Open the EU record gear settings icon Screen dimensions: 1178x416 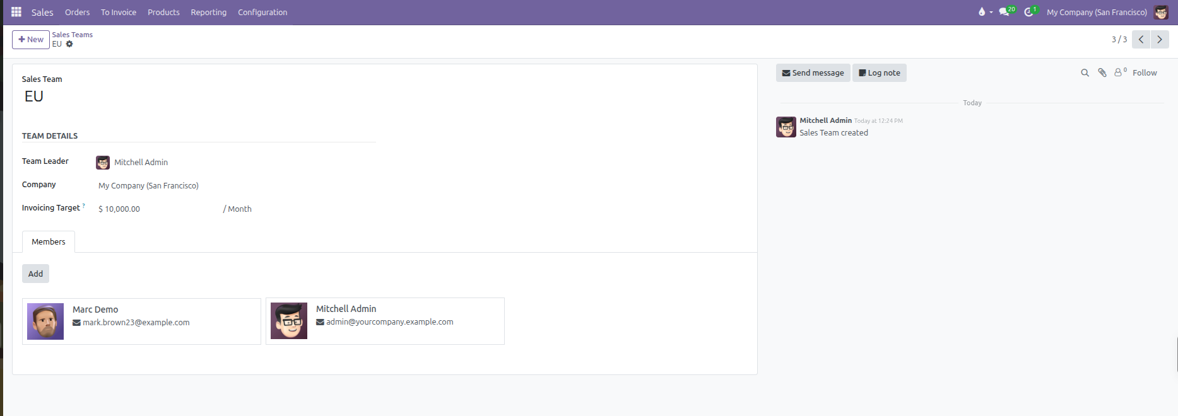(69, 44)
